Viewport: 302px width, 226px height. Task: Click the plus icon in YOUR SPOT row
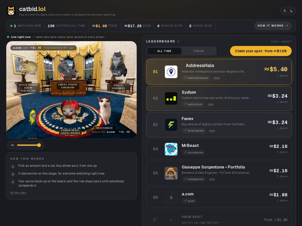tap(171, 219)
